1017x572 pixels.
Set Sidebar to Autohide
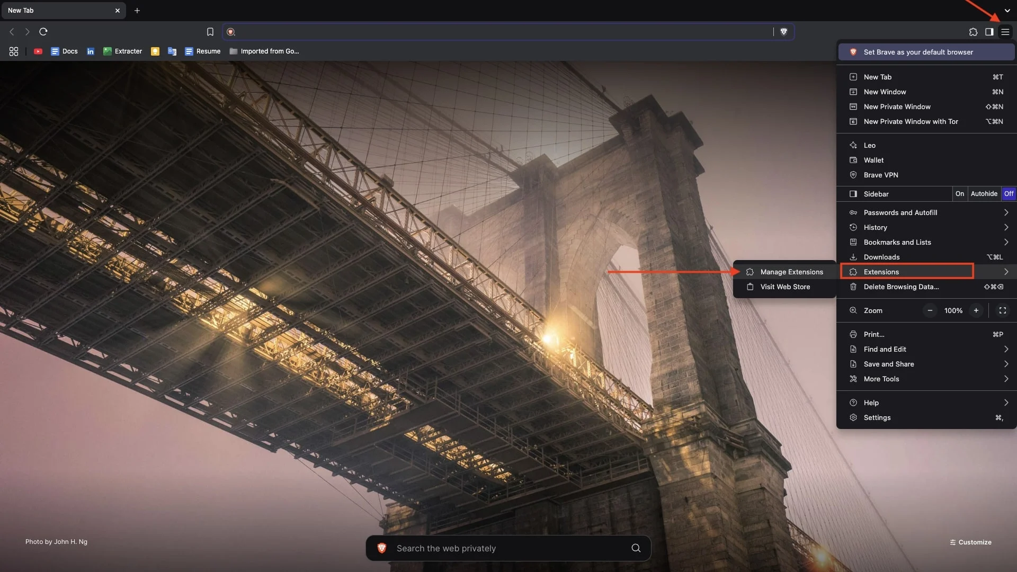[984, 194]
